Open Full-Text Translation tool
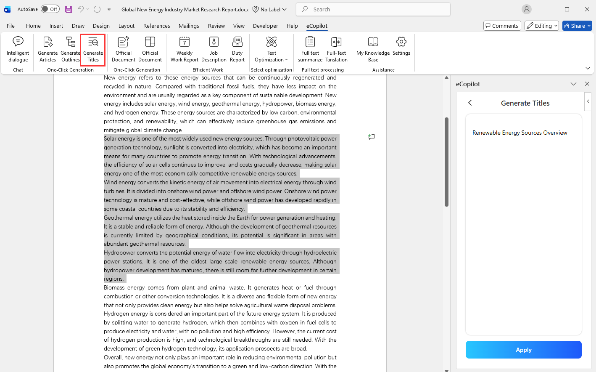This screenshot has width=596, height=372. click(336, 49)
